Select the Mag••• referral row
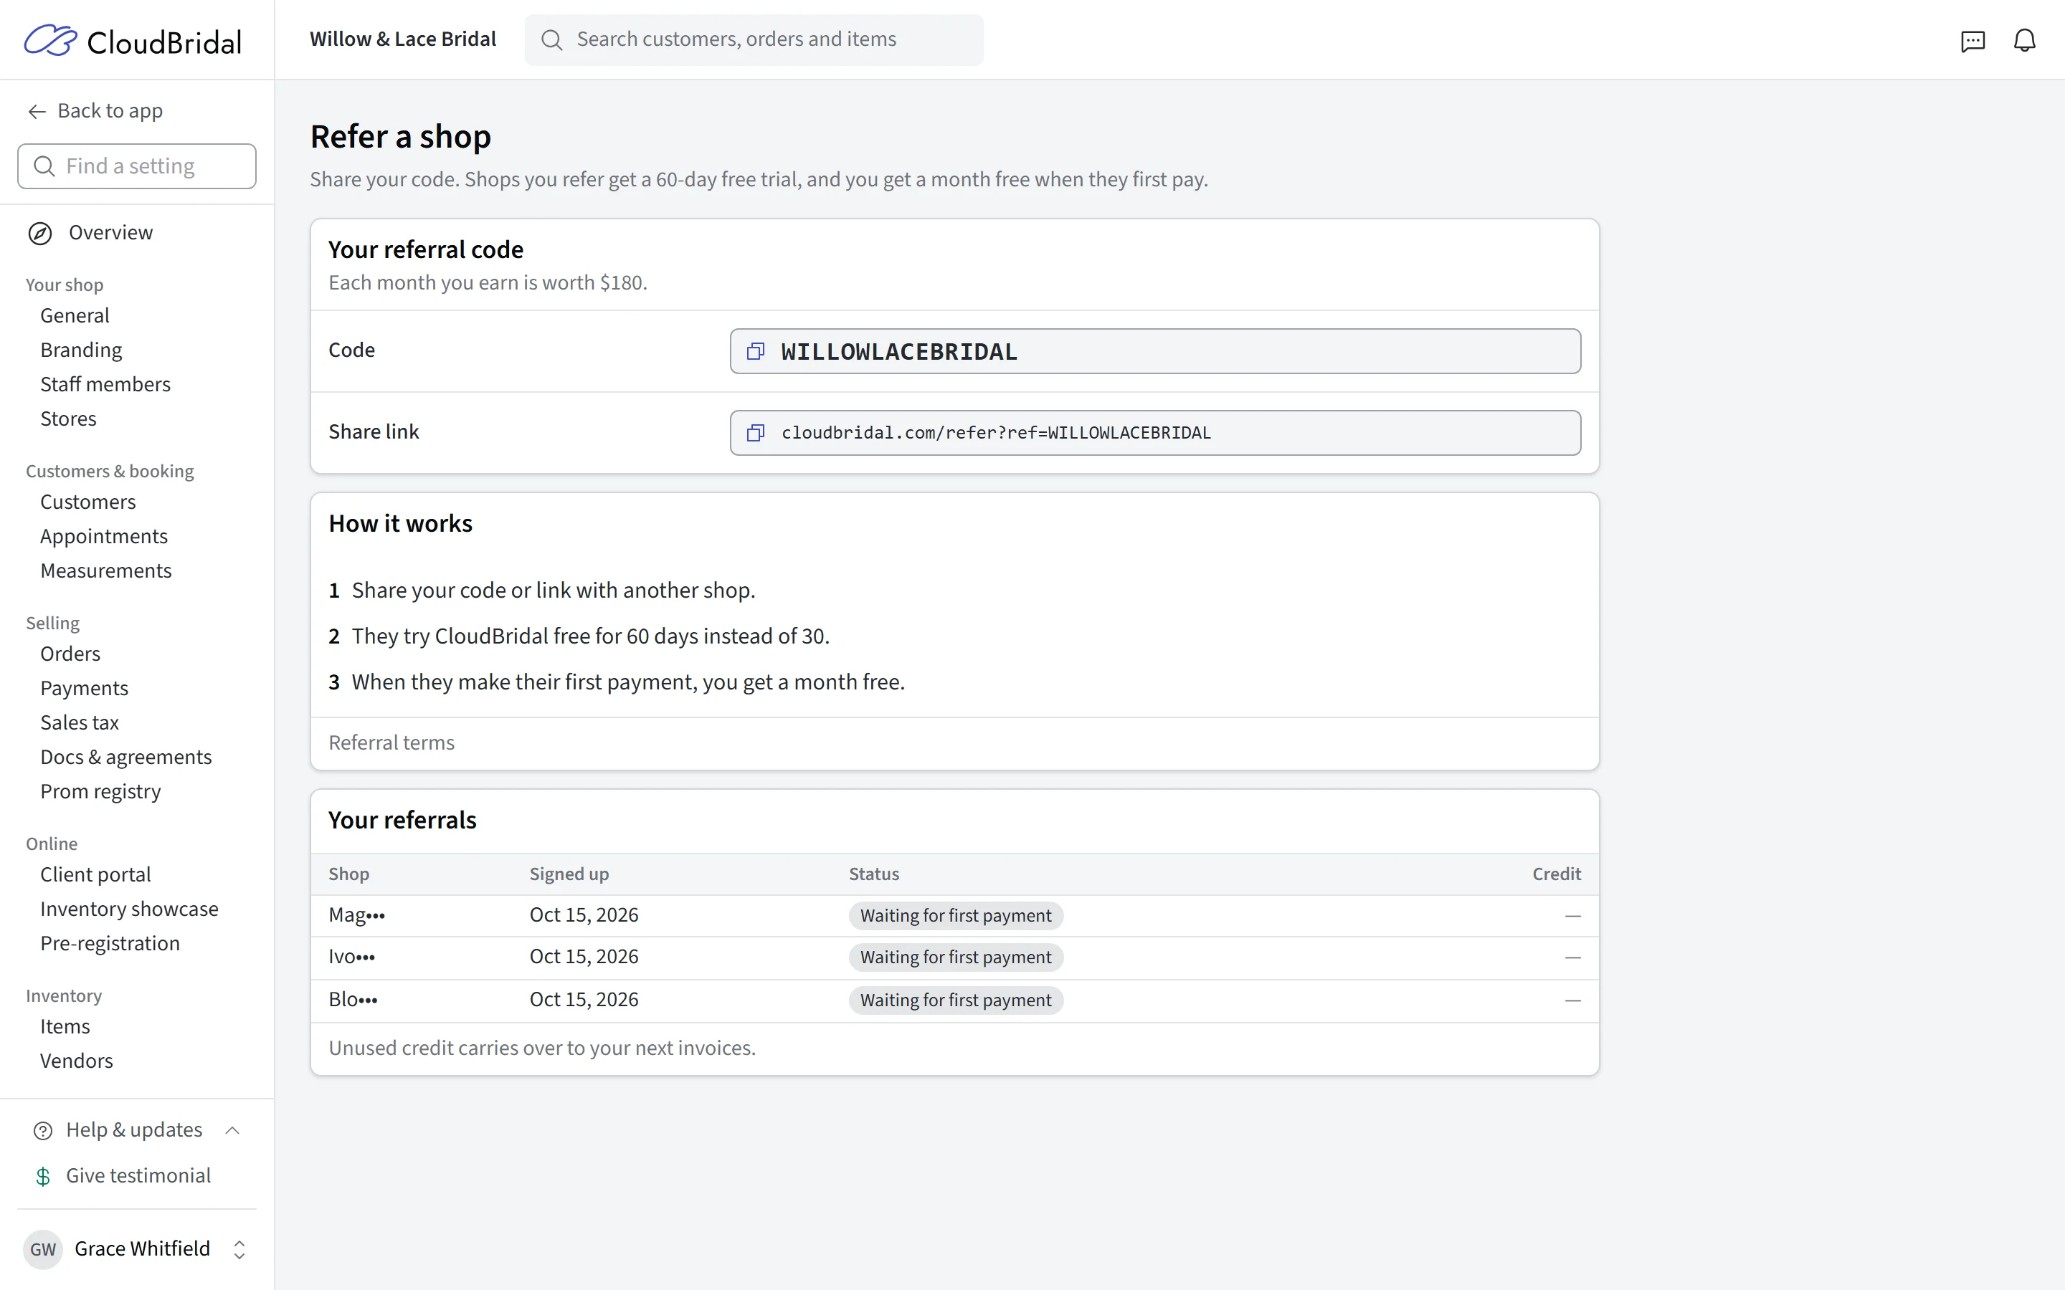 [954, 915]
